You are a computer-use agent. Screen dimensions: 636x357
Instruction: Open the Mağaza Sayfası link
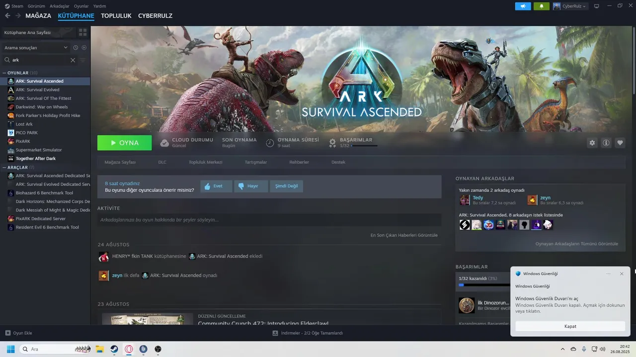pos(120,162)
